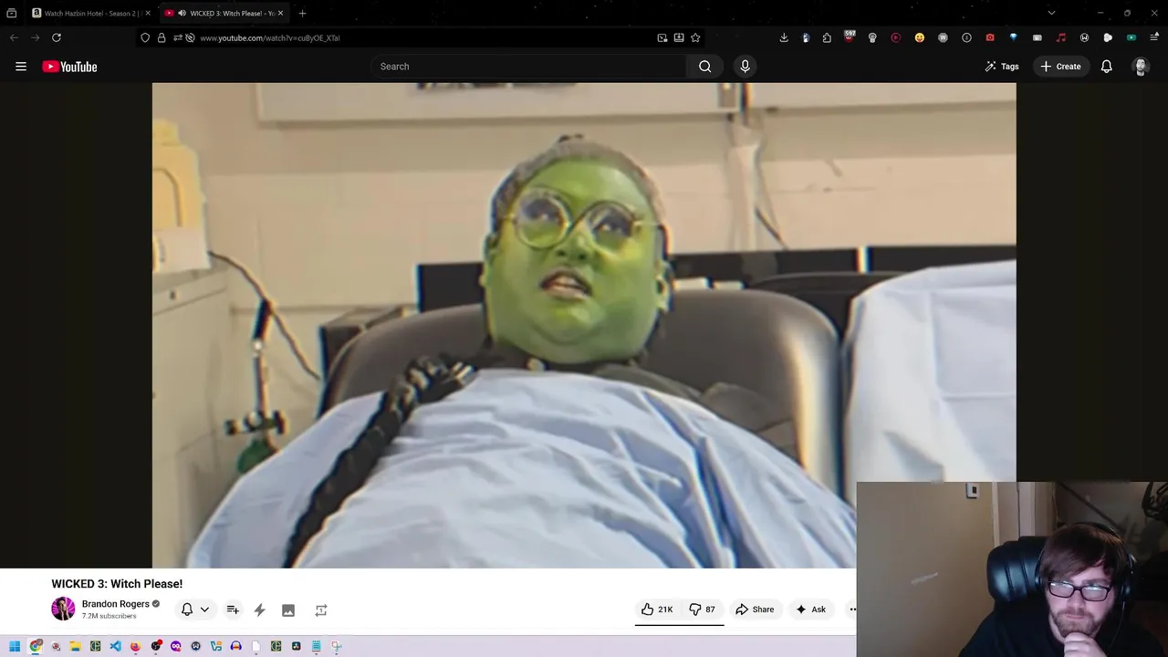Open the WICKED 3: Witch Please! title
Image resolution: width=1168 pixels, height=657 pixels.
[x=117, y=584]
